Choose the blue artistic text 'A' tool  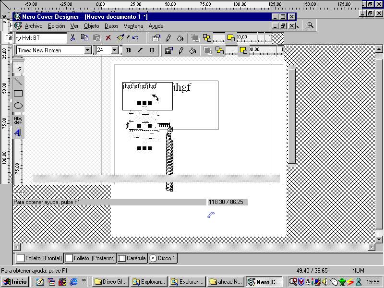coord(18,132)
